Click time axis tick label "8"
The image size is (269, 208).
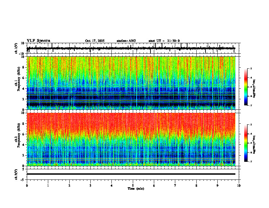[x=196, y=186]
